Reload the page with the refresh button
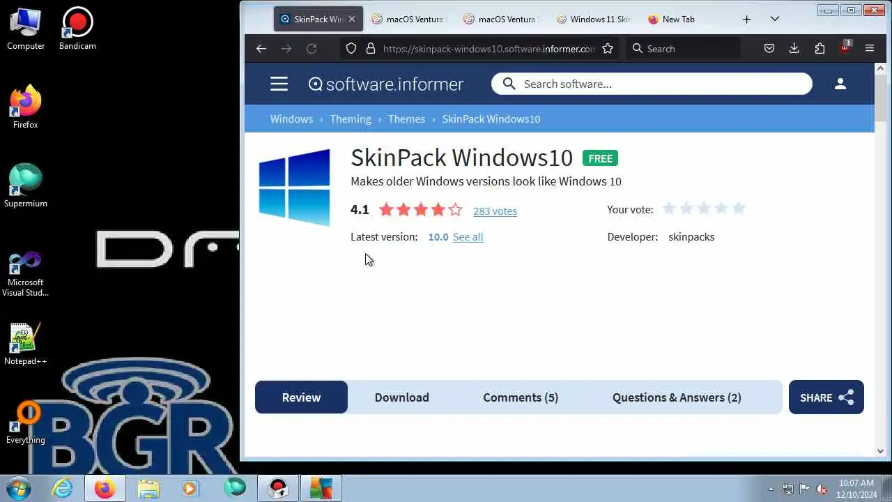Image resolution: width=892 pixels, height=502 pixels. pyautogui.click(x=312, y=48)
